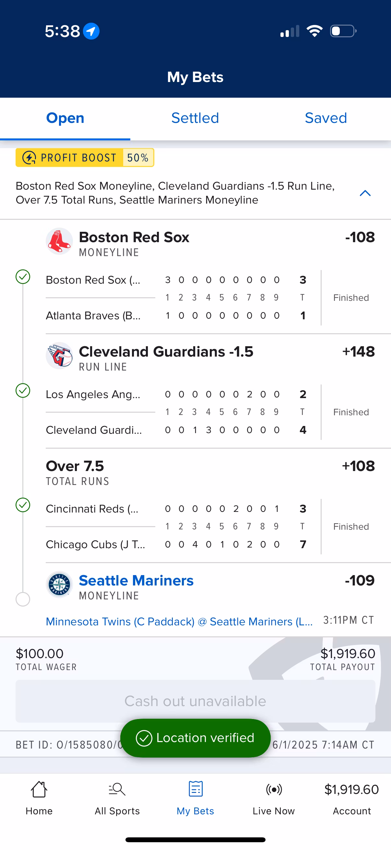Tap the Seattle Mariners team logo
The height and width of the screenshot is (850, 391).
click(59, 584)
